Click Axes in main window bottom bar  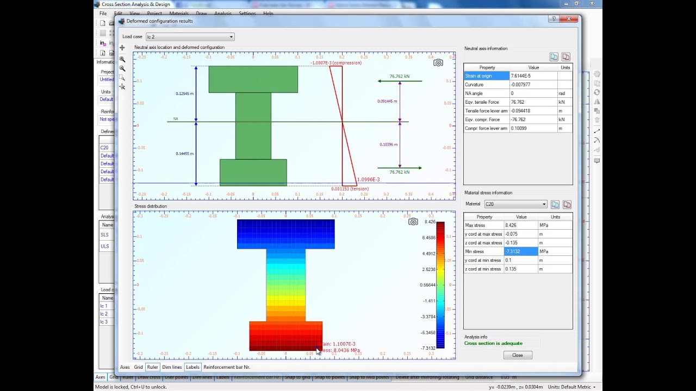pyautogui.click(x=101, y=377)
